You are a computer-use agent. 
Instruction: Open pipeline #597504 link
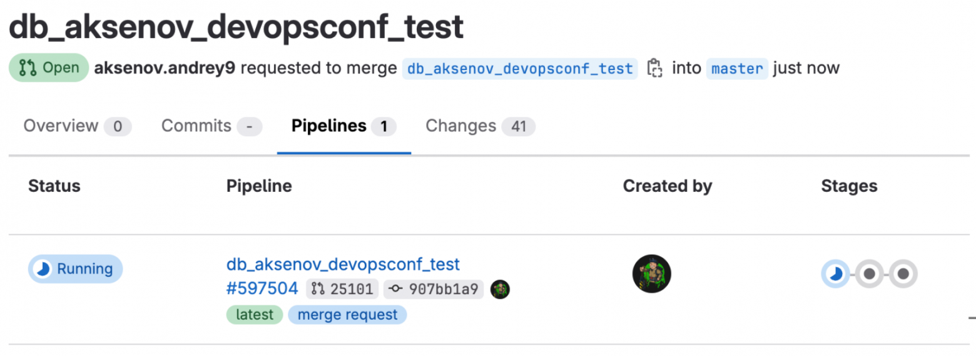pos(262,289)
